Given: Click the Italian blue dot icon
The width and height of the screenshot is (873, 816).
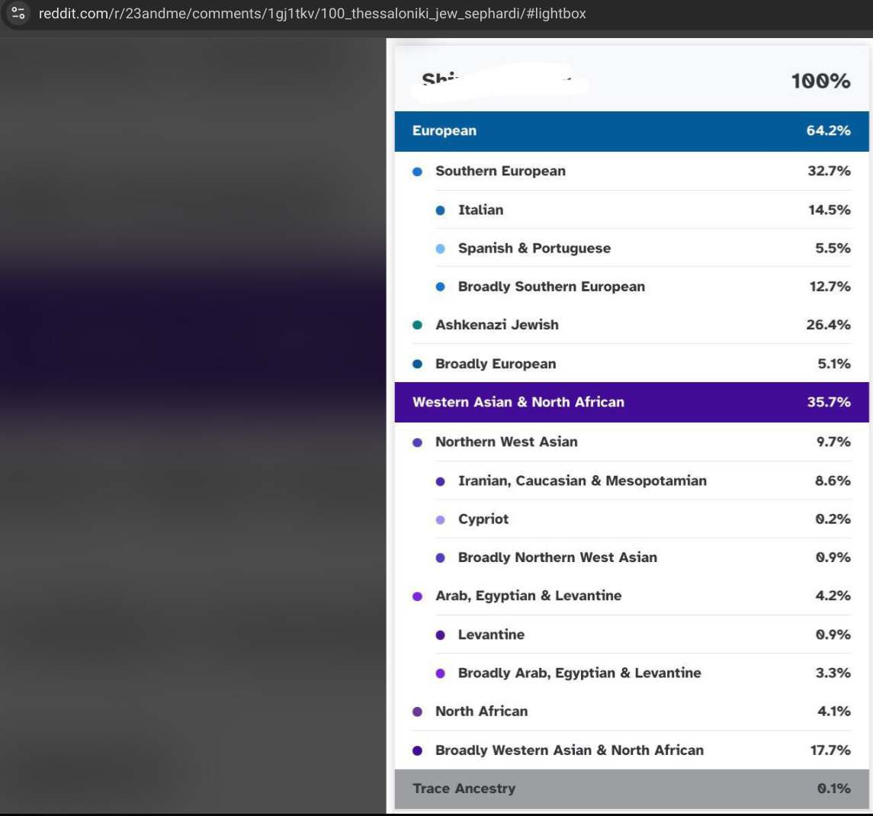Looking at the screenshot, I should click(x=441, y=210).
